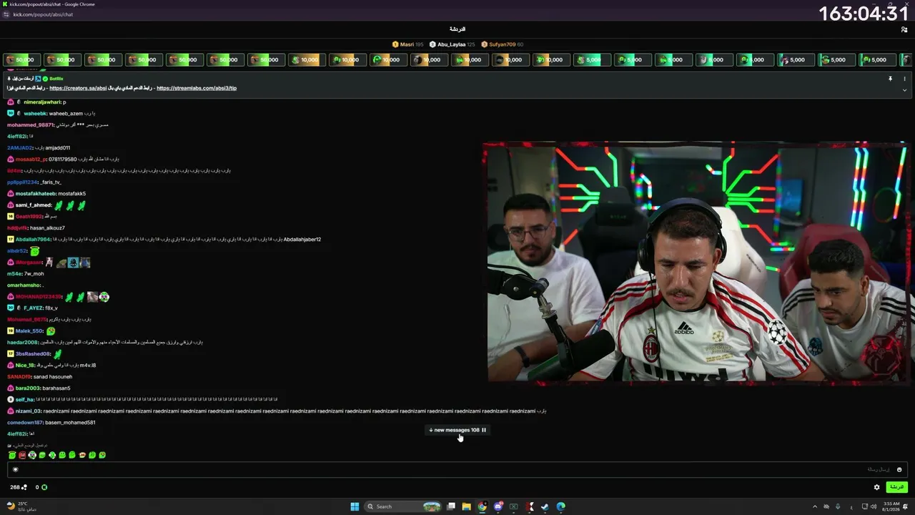Click the emote in 3bsRashed08 message
This screenshot has width=915, height=515.
pos(58,354)
